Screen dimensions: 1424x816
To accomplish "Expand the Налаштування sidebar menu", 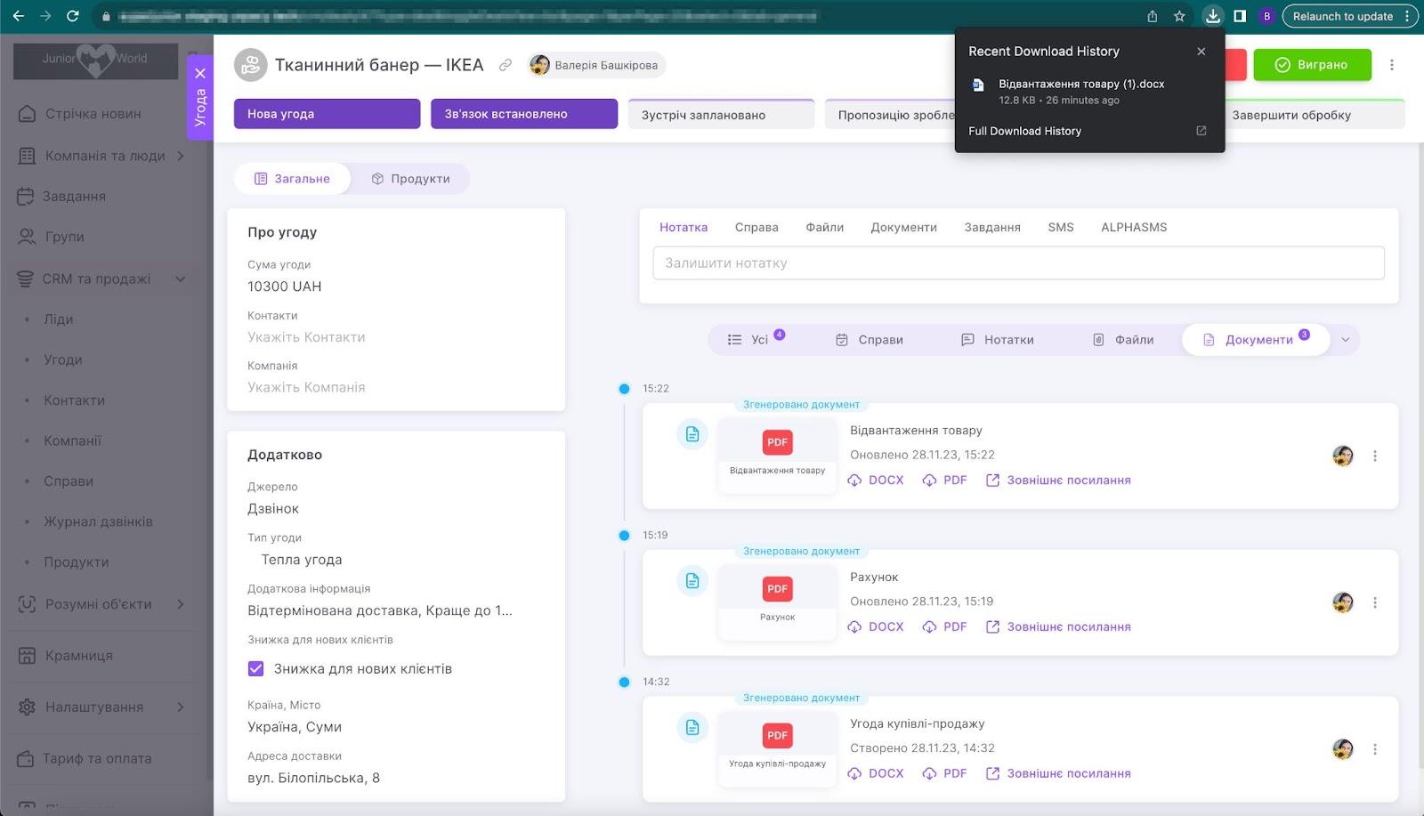I will 181,707.
